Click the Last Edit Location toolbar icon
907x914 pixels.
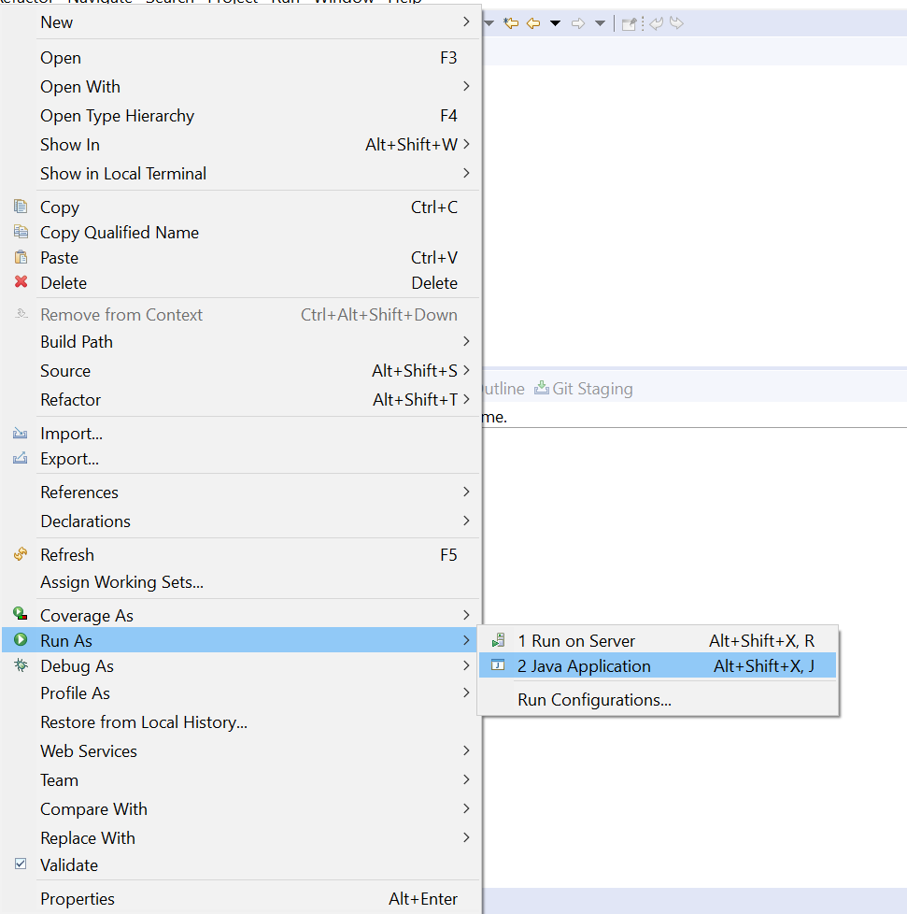coord(511,23)
